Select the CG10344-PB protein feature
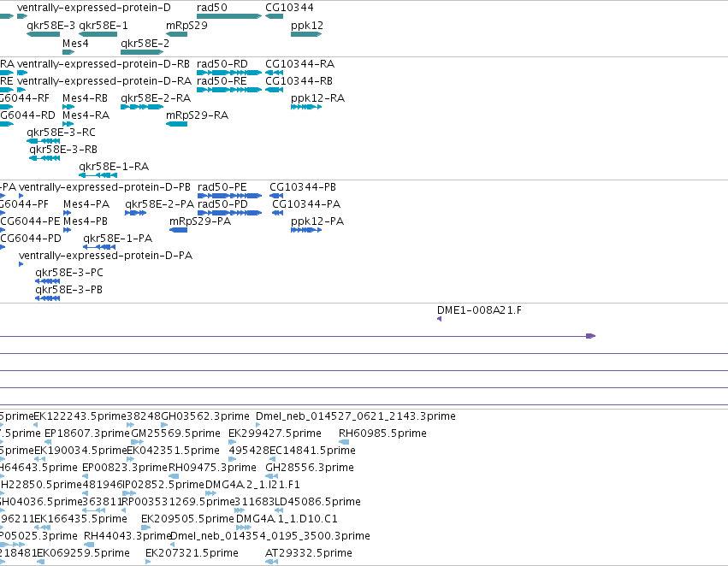 coord(276,196)
